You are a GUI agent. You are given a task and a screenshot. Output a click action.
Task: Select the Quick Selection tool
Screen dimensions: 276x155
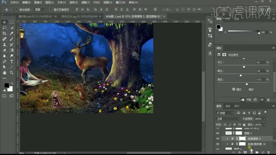coord(12,28)
